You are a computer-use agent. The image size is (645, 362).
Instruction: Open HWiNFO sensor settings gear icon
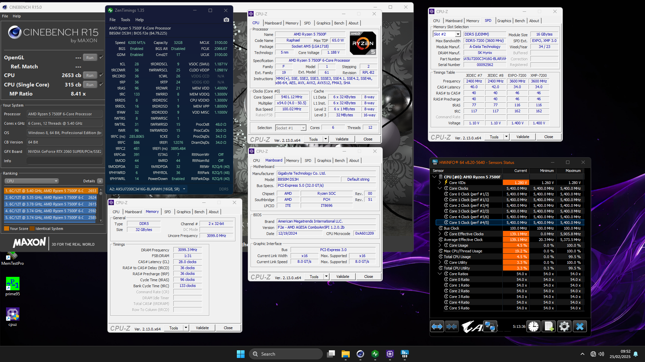click(x=564, y=326)
